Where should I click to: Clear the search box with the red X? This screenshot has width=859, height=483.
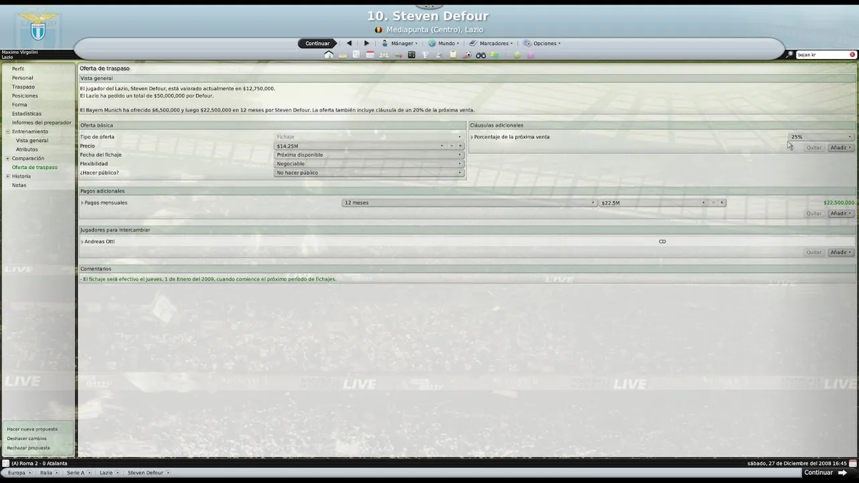point(852,54)
